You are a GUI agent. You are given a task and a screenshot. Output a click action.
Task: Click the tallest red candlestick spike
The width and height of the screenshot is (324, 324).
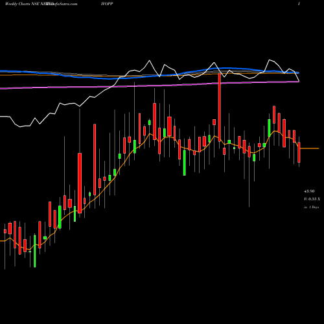(x=220, y=108)
